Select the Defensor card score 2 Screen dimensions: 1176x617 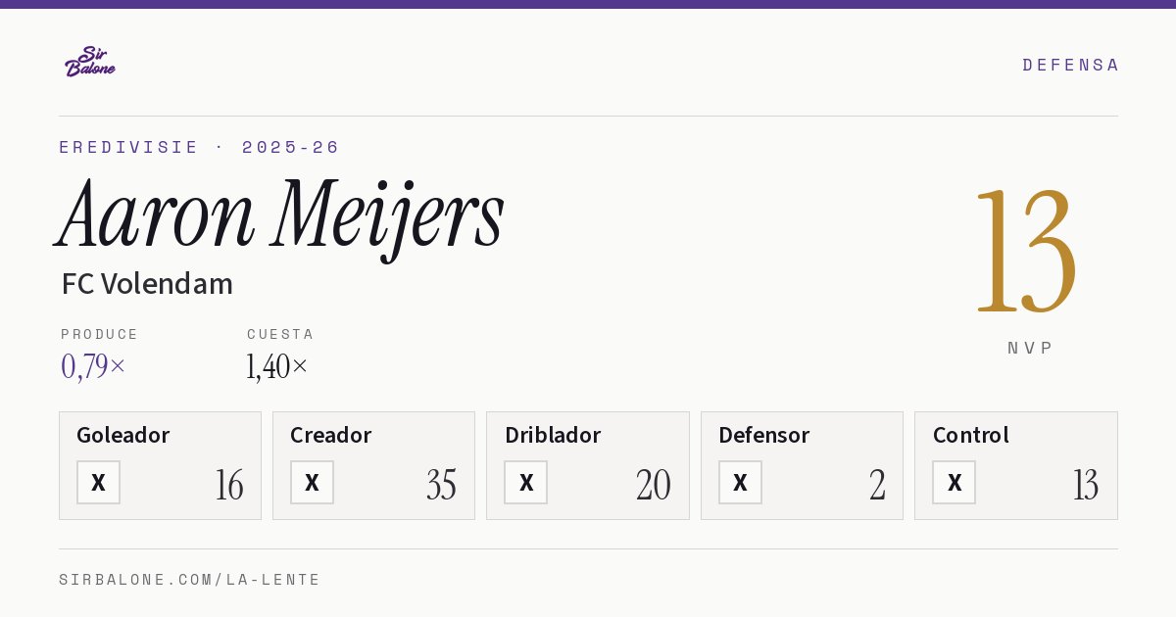tap(877, 485)
